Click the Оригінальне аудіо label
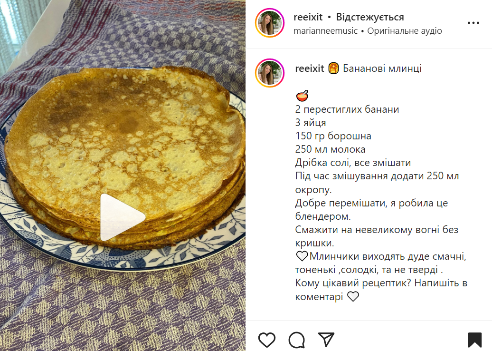Image resolution: width=492 pixels, height=351 pixels. coord(405,31)
